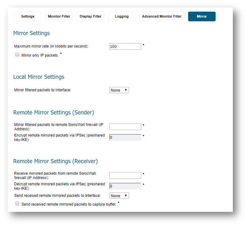Open Send received remote mirrored packets Interface dropdown

coord(119,196)
